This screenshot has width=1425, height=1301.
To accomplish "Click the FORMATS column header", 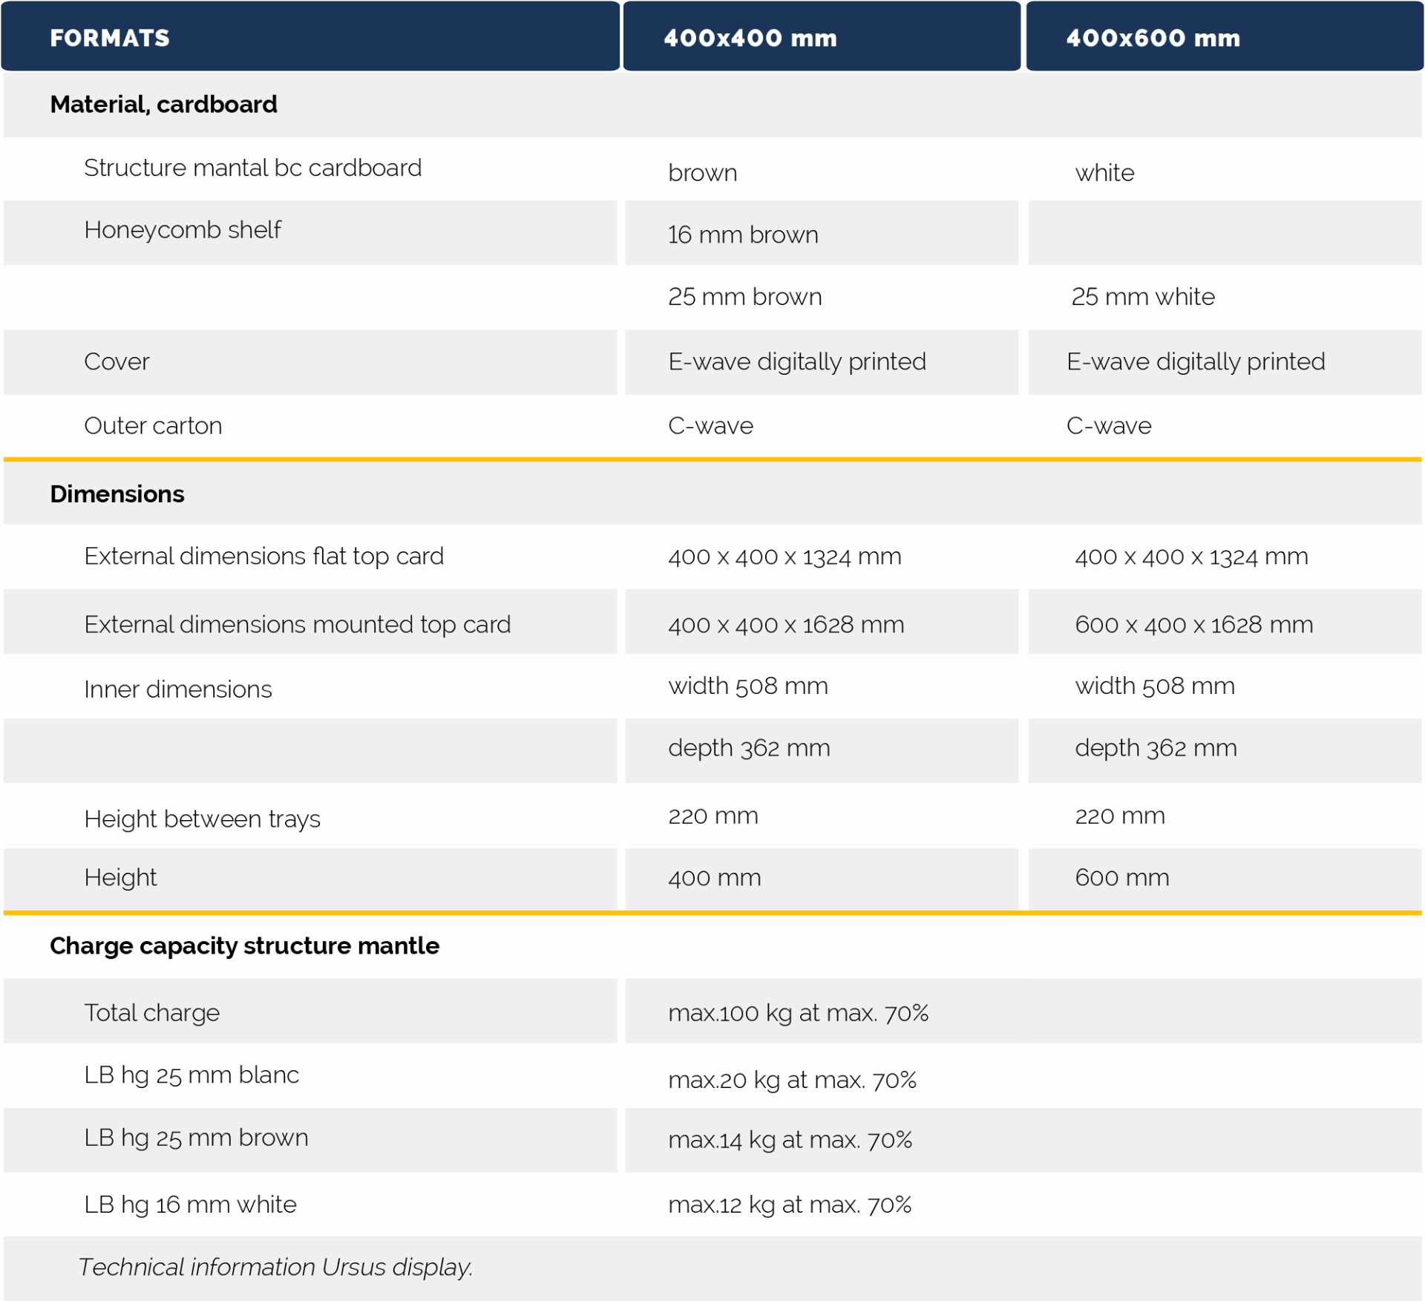I will tap(110, 38).
